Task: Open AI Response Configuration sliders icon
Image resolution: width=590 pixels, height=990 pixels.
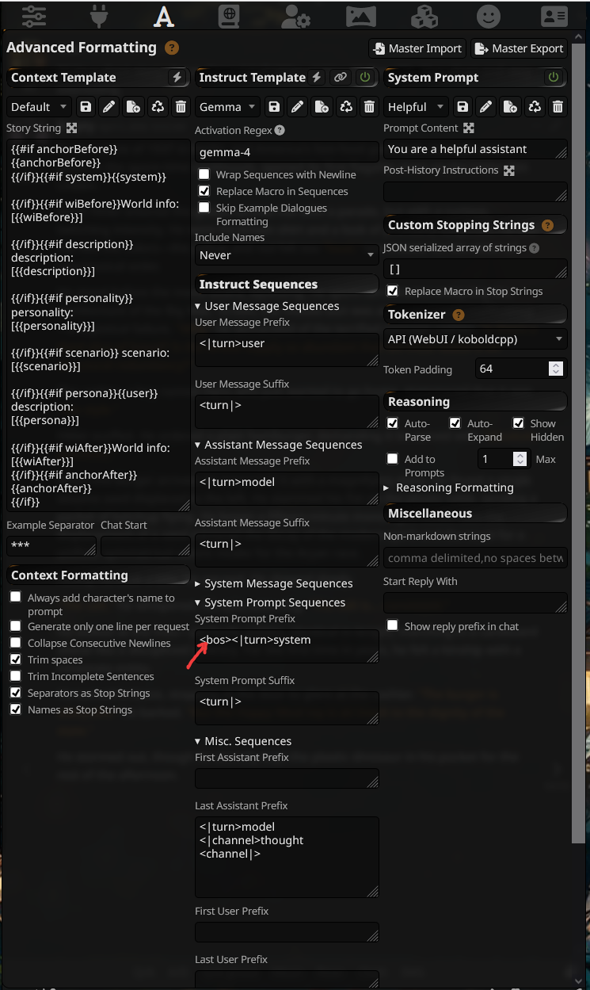Action: point(34,15)
